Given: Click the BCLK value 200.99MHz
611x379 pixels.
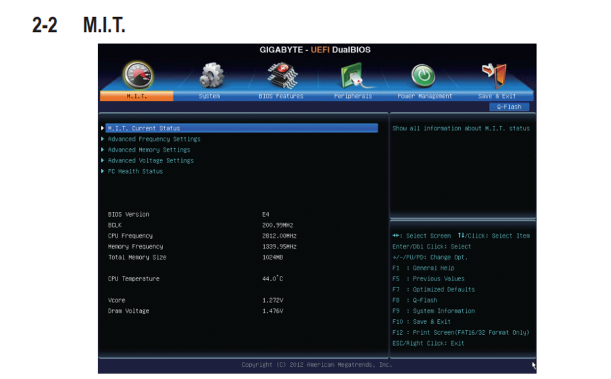Looking at the screenshot, I should click(x=278, y=225).
